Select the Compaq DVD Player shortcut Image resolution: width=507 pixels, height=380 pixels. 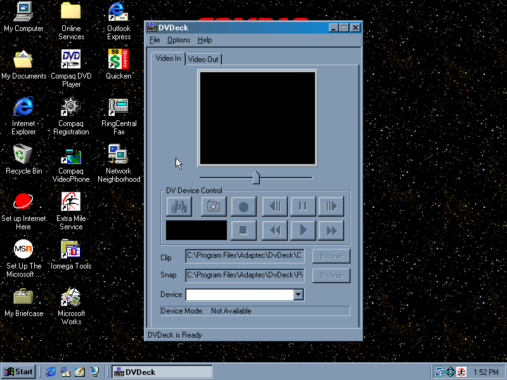point(71,68)
